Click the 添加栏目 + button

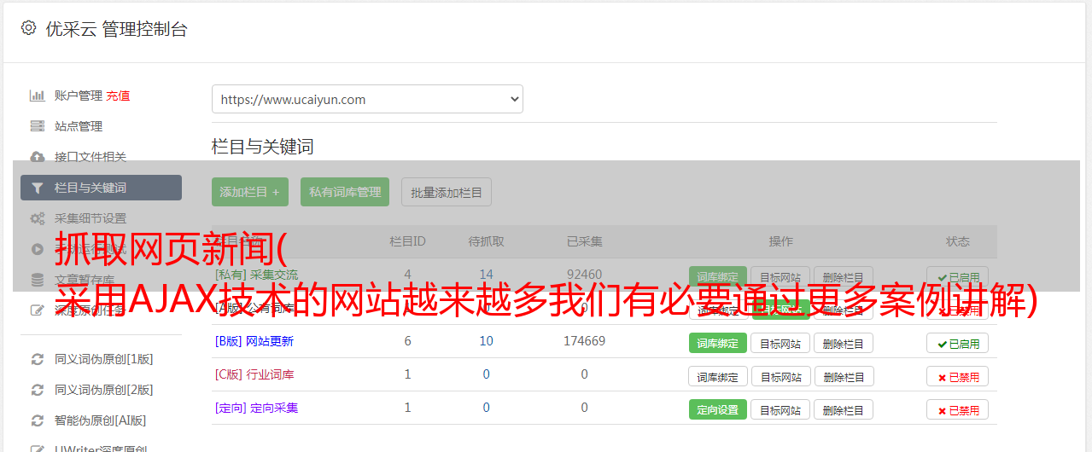[250, 192]
